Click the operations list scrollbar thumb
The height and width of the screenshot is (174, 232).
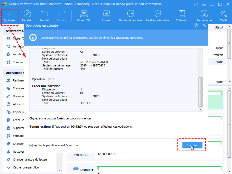[x=200, y=92]
